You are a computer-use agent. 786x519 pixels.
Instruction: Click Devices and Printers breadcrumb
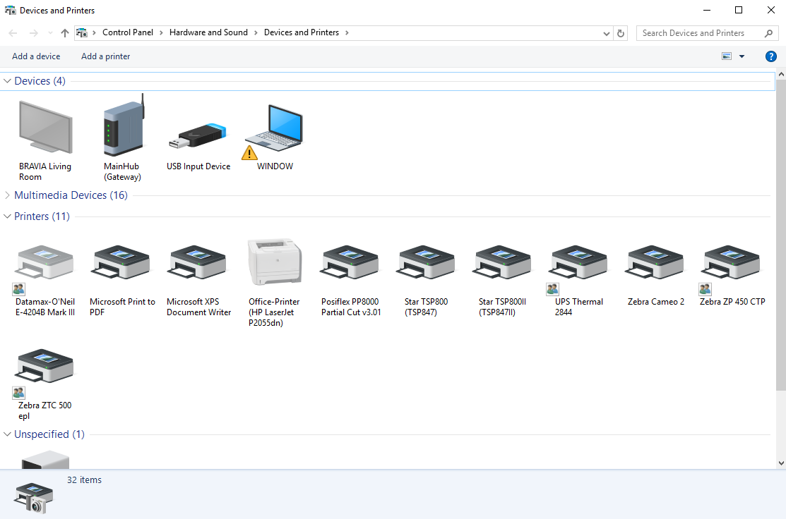[x=302, y=32]
